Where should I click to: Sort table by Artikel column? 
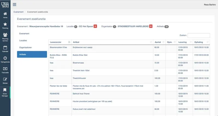pos(112,42)
